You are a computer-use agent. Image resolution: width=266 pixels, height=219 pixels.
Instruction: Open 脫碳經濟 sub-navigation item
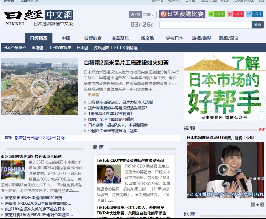coord(101,48)
